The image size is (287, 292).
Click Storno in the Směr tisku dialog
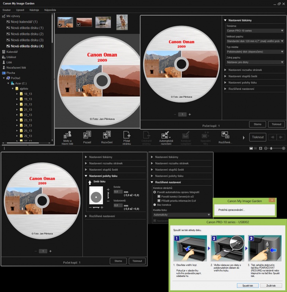point(118,261)
